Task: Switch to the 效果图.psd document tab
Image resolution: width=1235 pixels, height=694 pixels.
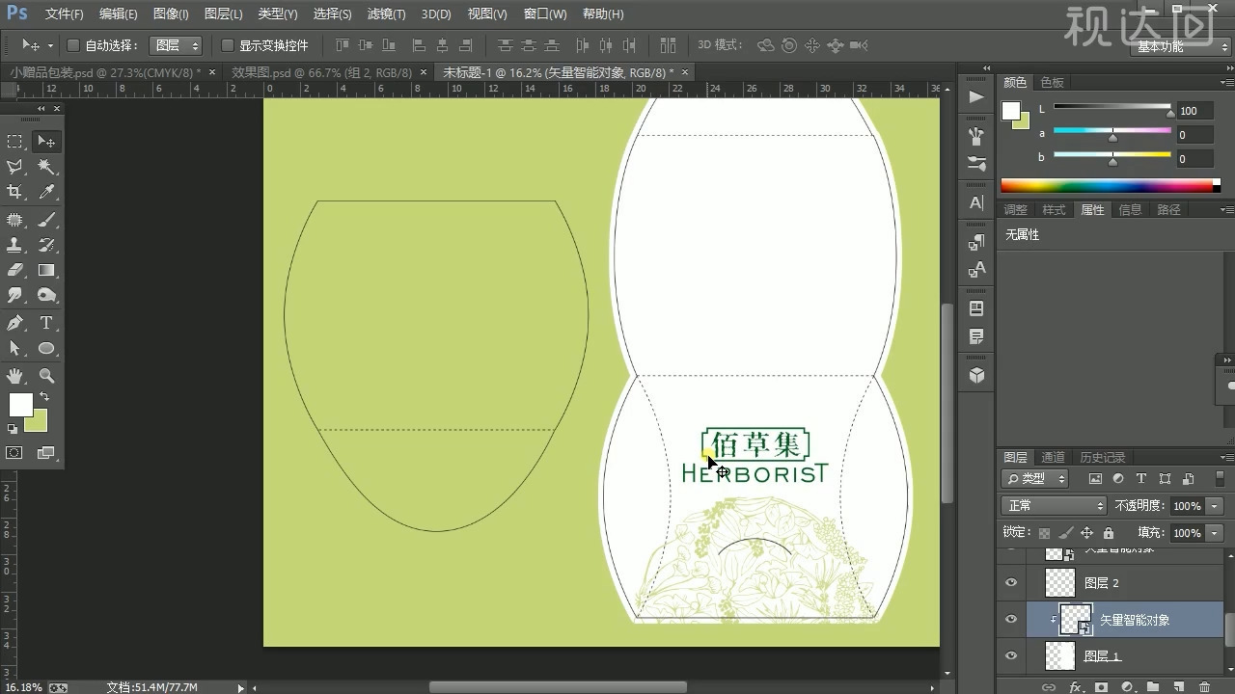Action: (x=321, y=73)
